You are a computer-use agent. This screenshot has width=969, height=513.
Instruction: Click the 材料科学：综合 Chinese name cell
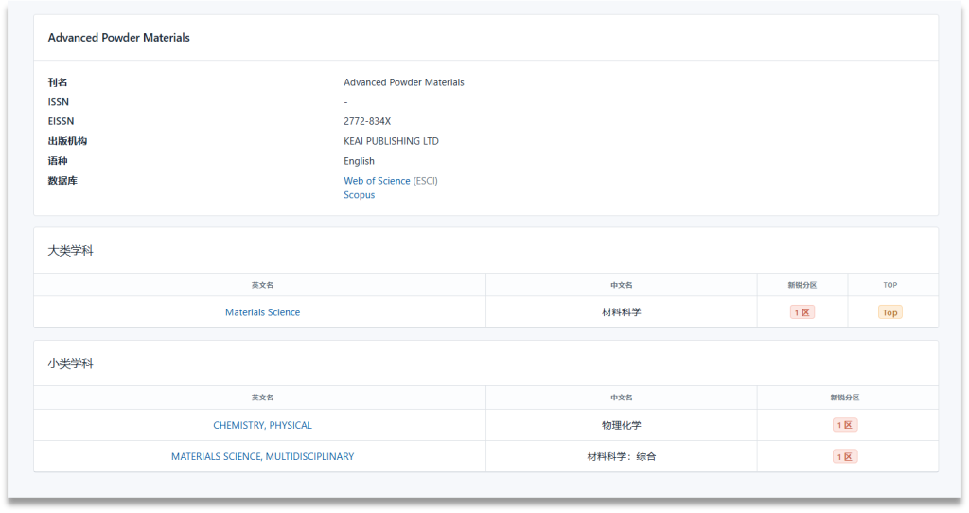coord(621,457)
